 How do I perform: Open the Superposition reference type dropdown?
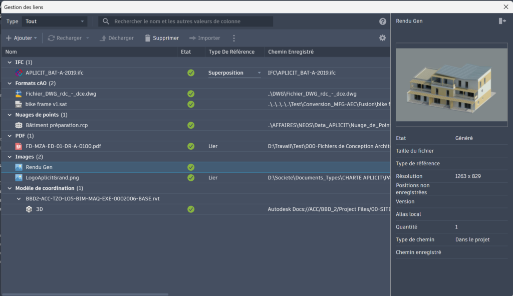(234, 73)
